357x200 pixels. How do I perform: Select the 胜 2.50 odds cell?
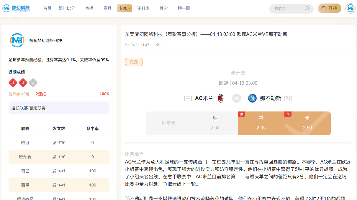[x=215, y=123]
